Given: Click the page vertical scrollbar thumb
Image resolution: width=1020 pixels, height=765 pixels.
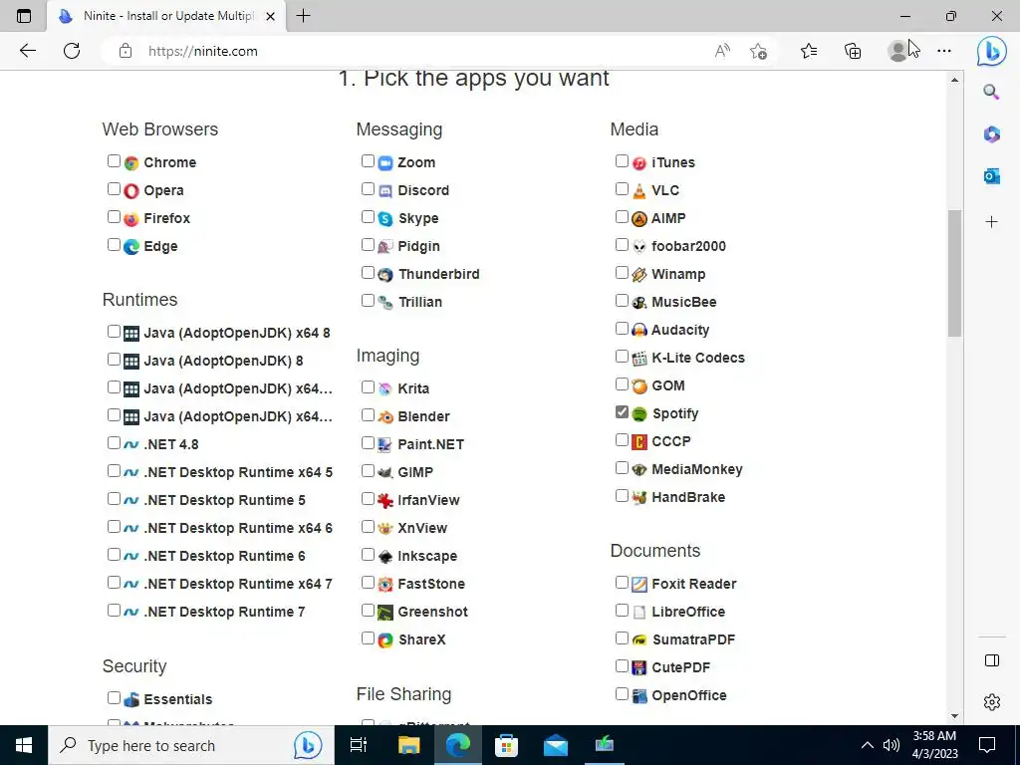Looking at the screenshot, I should pos(954,273).
